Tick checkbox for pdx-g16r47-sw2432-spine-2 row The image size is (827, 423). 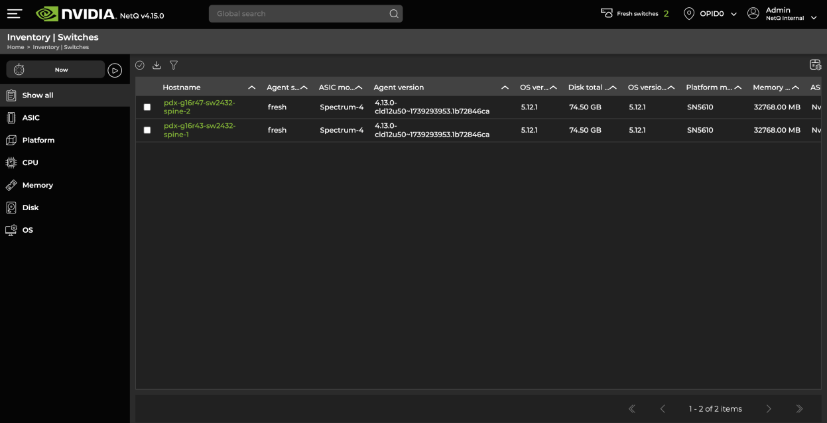point(147,107)
